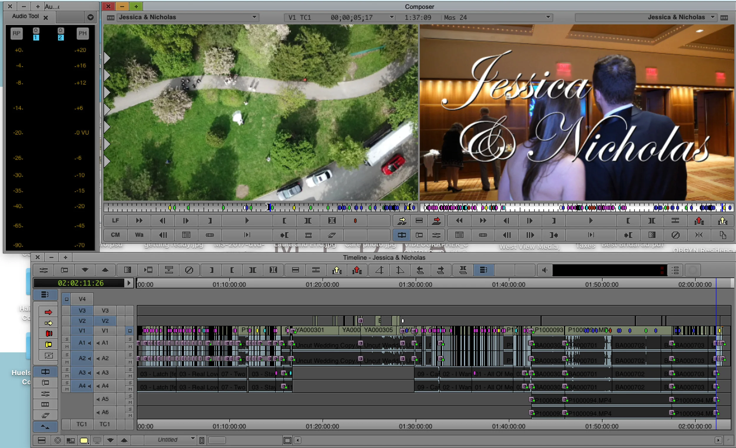This screenshot has height=448, width=736.
Task: Click the source monitor position bar
Action: 261,207
